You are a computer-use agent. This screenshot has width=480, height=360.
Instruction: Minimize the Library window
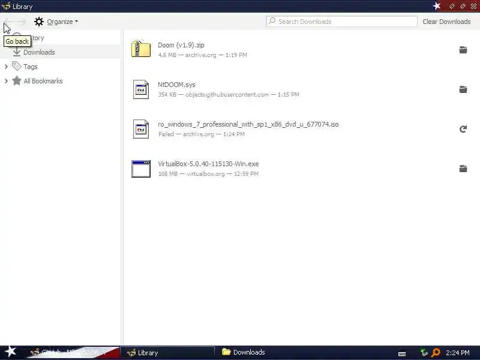point(452,6)
